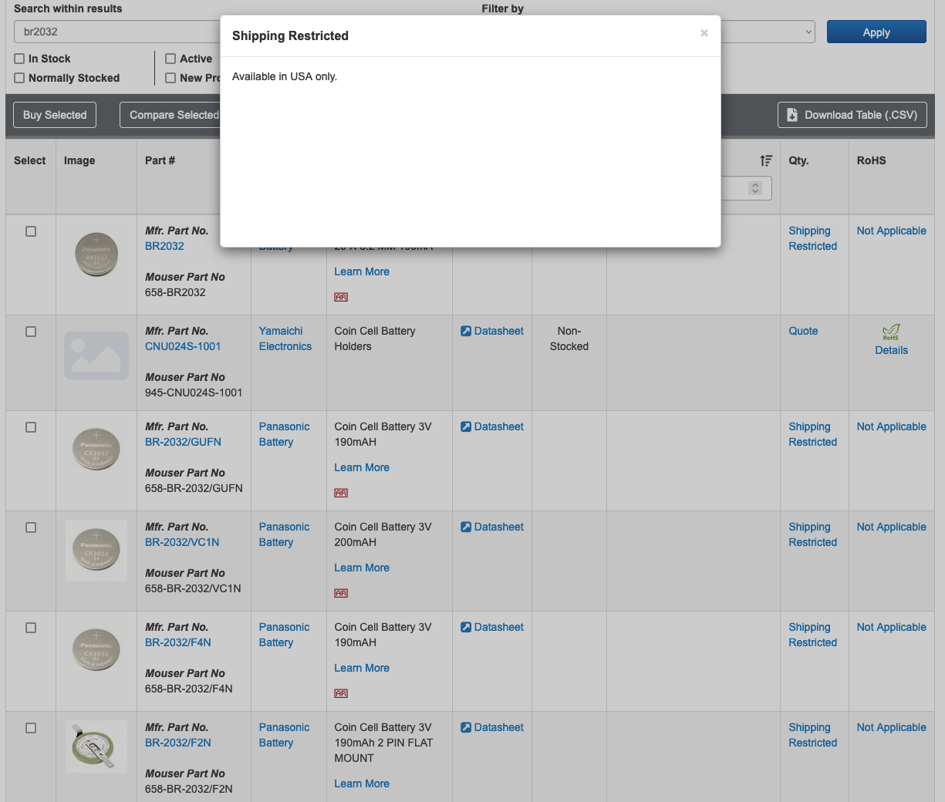Open the CNU024S-1001 placeholder image
Viewport: 945px width, 802px height.
point(96,356)
